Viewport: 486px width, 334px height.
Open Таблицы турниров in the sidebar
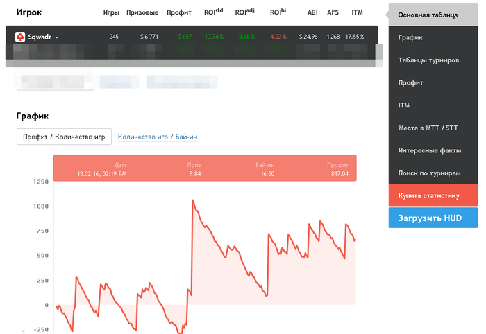click(x=433, y=60)
